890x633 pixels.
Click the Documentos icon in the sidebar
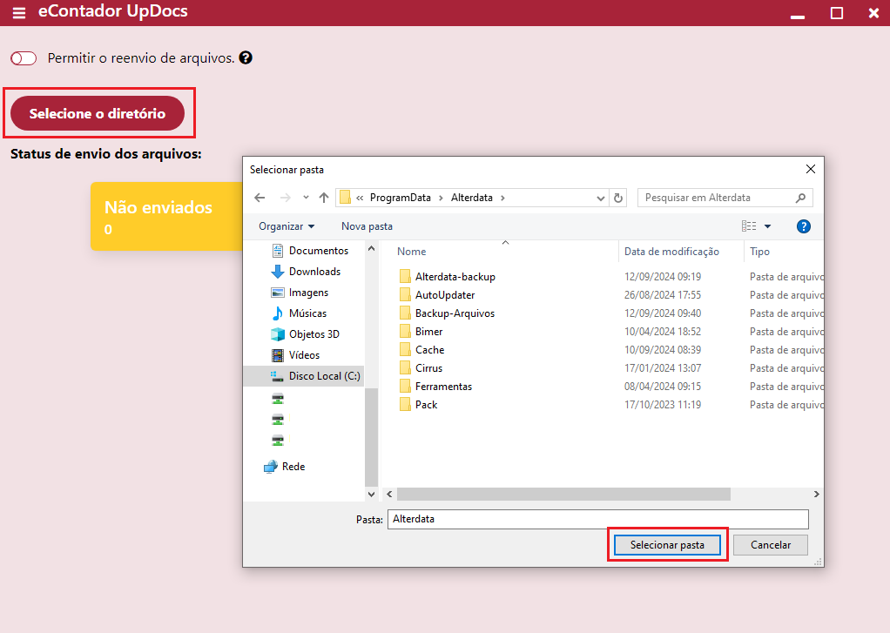(278, 251)
